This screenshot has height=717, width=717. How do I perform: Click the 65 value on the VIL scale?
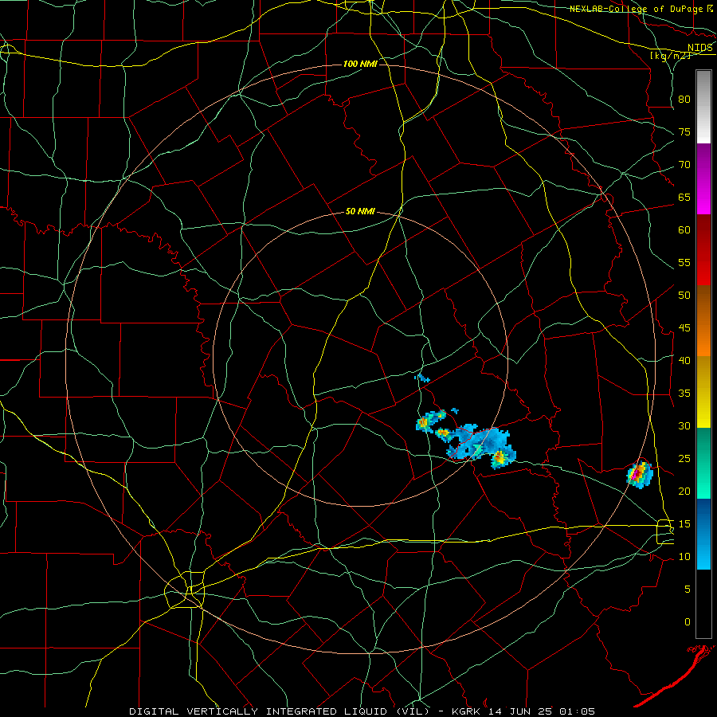684,198
